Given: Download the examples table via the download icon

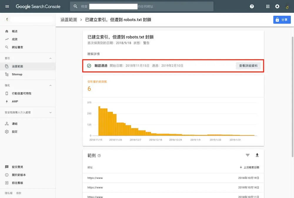Looking at the screenshot, I should (x=257, y=155).
